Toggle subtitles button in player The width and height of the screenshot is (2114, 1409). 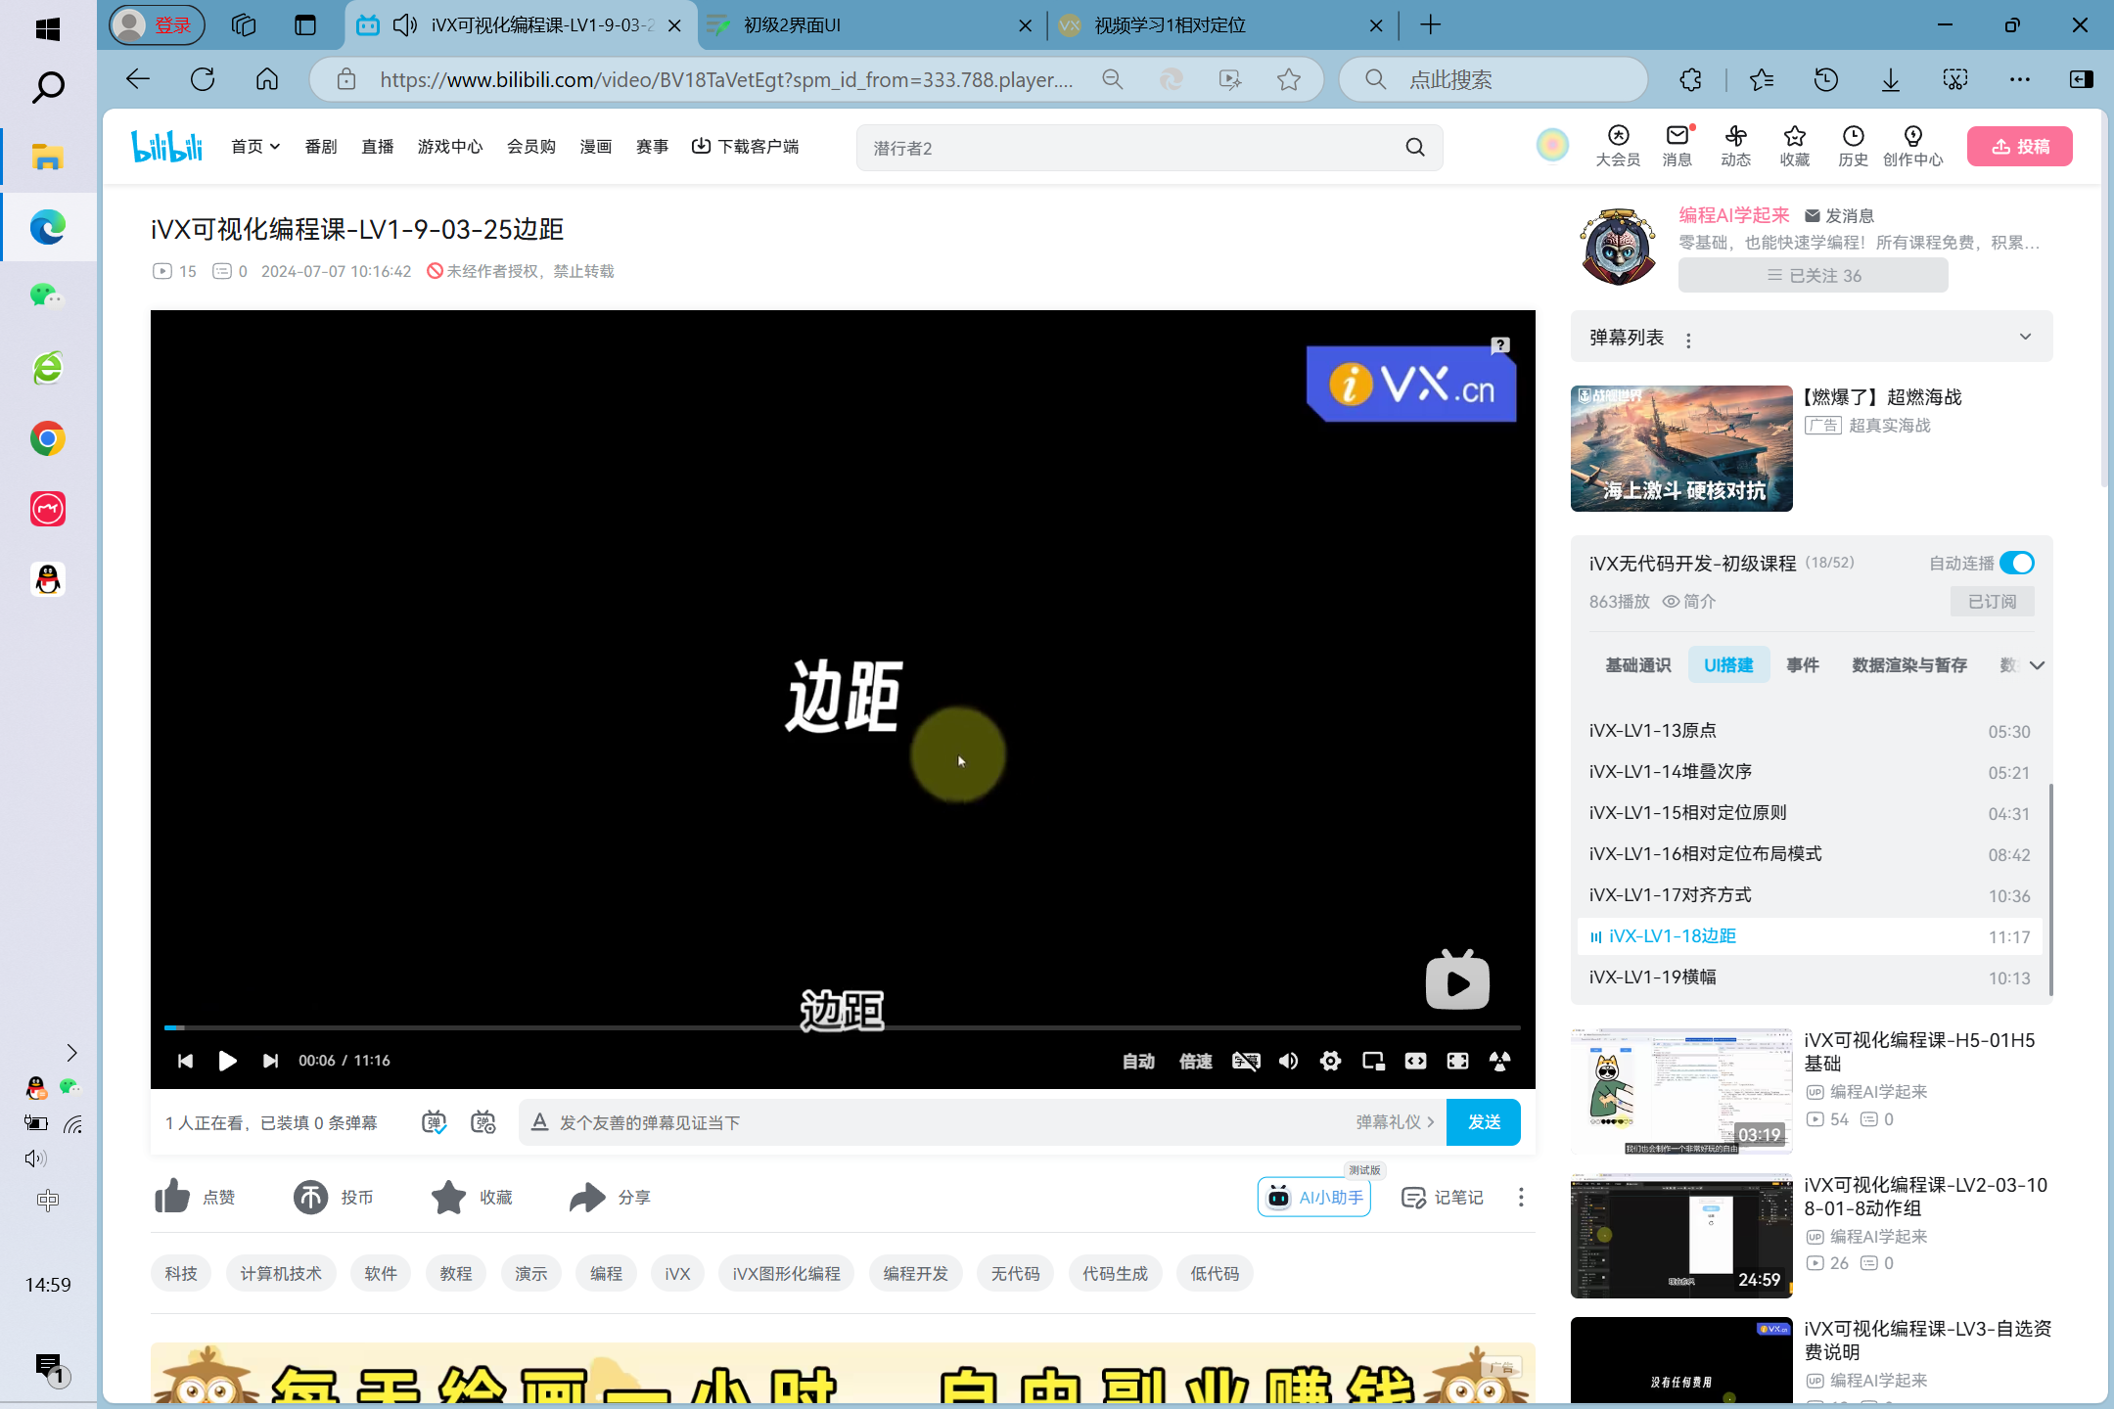point(1245,1061)
